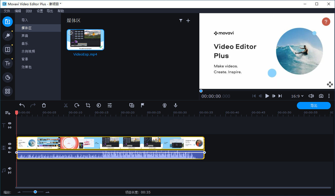Click the timeline zoom slider handle
The image size is (335, 196).
pos(35,192)
